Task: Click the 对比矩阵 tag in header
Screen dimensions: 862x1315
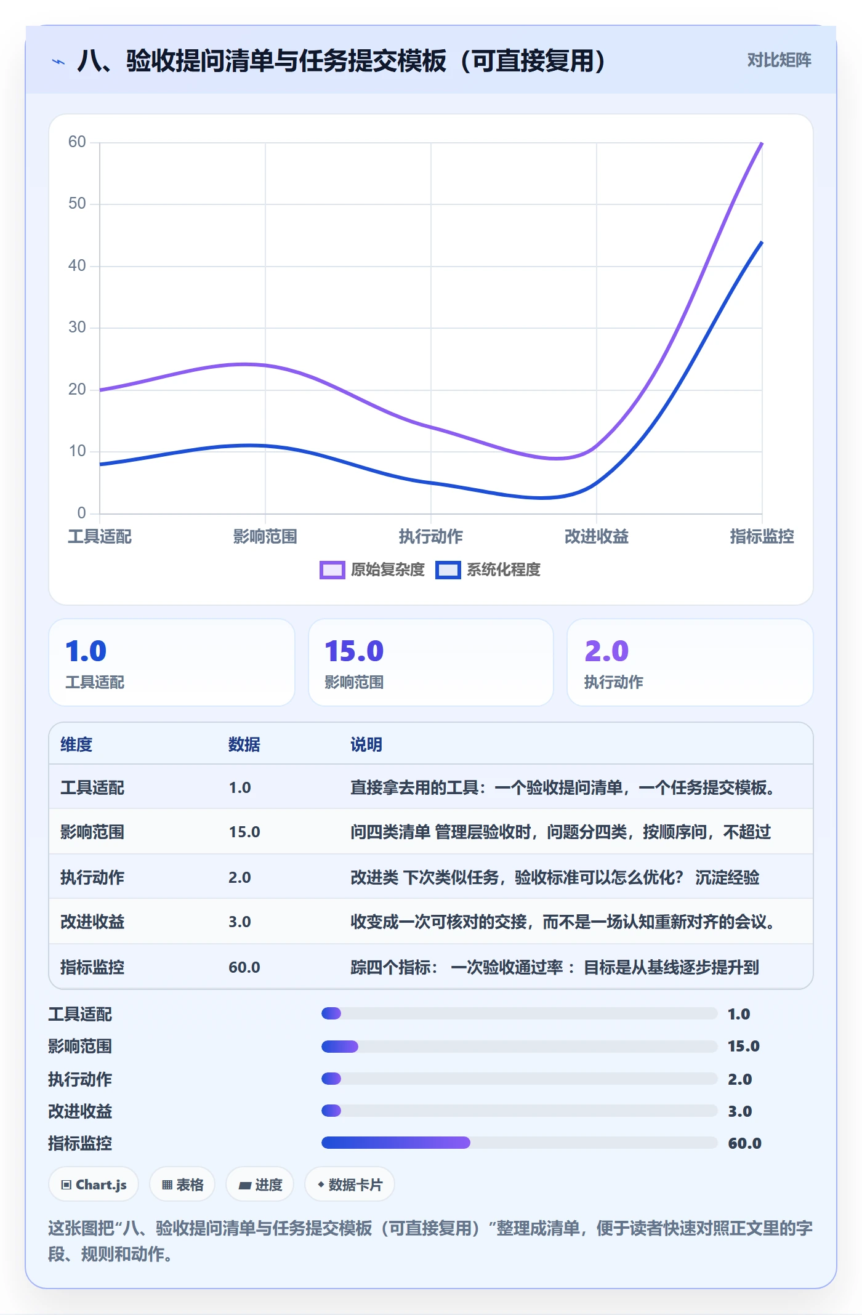Action: coord(779,60)
